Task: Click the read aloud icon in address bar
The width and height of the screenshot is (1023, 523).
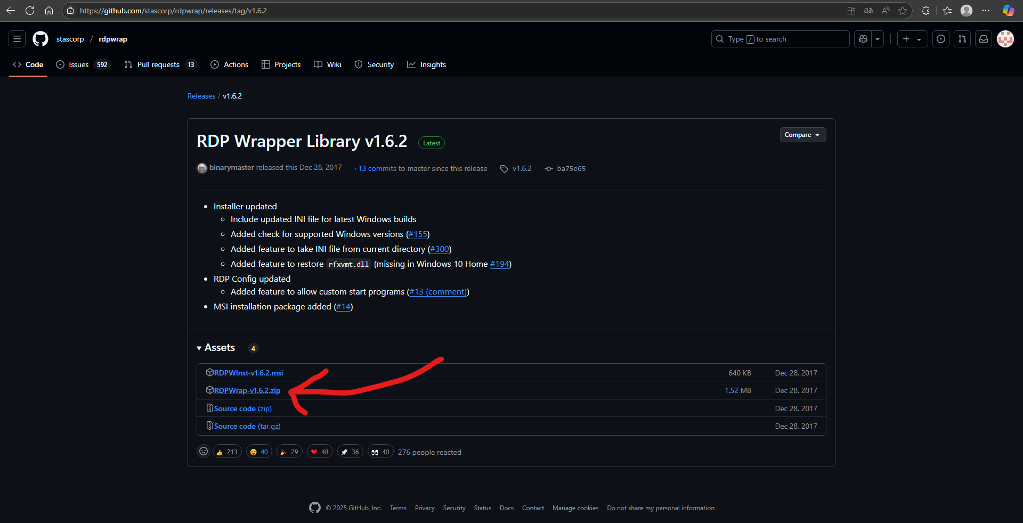Action: coord(886,11)
